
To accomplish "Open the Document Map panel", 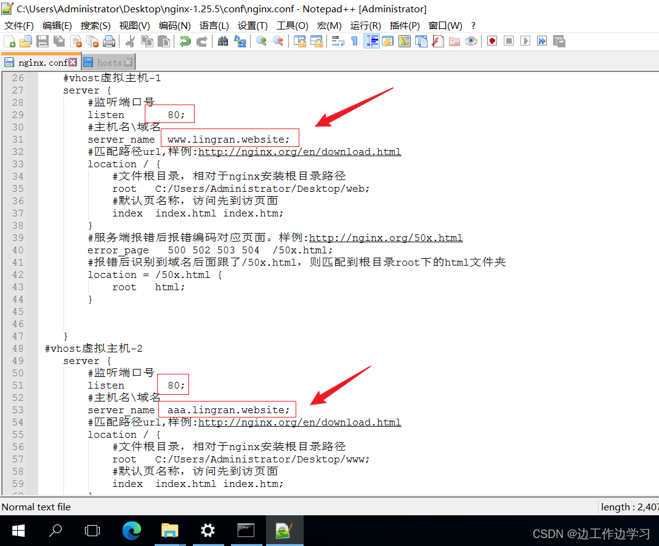I will point(404,41).
